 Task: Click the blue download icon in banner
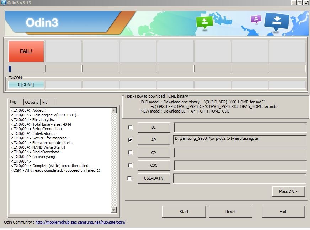[x=277, y=22]
